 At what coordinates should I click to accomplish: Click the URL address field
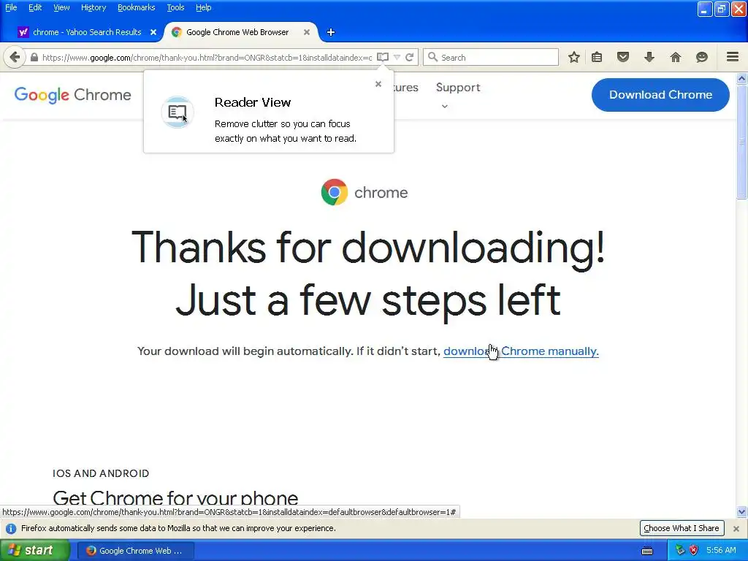tap(207, 57)
